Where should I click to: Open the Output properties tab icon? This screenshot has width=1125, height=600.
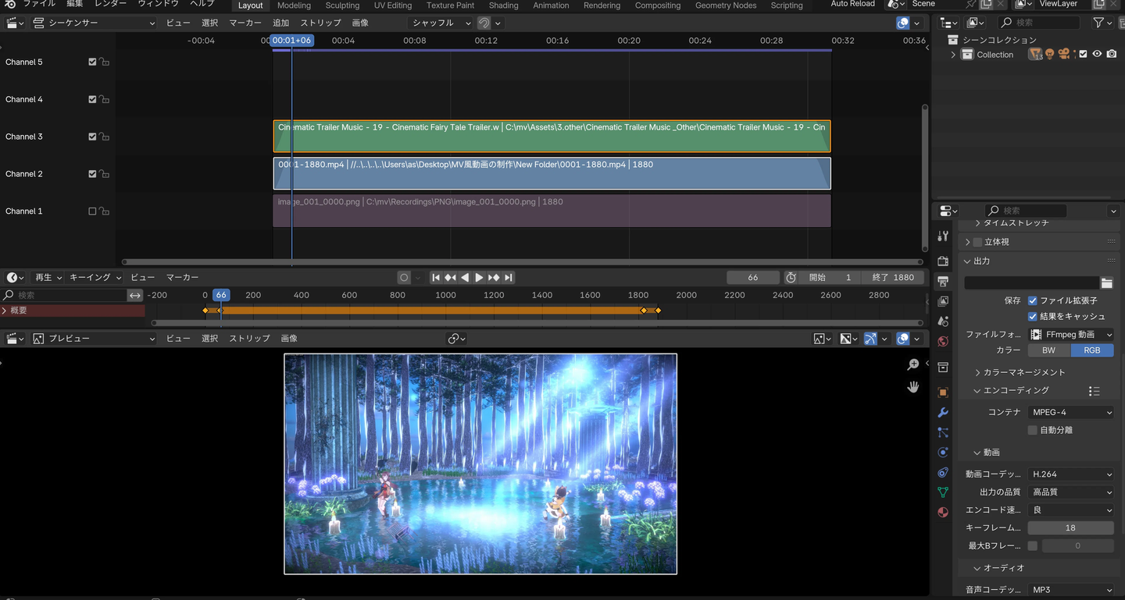943,281
